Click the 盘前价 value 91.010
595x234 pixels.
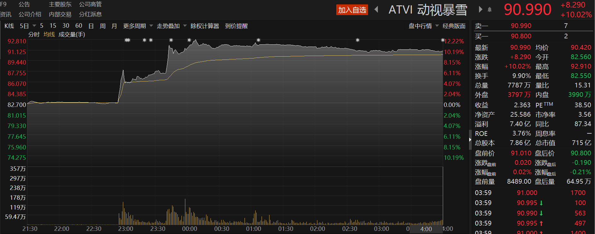pos(521,153)
